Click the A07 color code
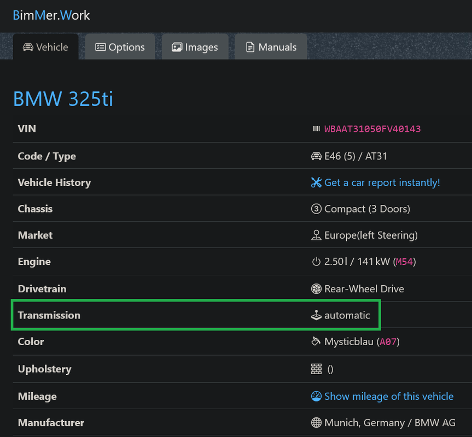 coord(388,342)
